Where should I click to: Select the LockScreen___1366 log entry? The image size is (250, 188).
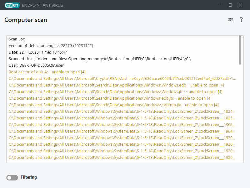122,125
